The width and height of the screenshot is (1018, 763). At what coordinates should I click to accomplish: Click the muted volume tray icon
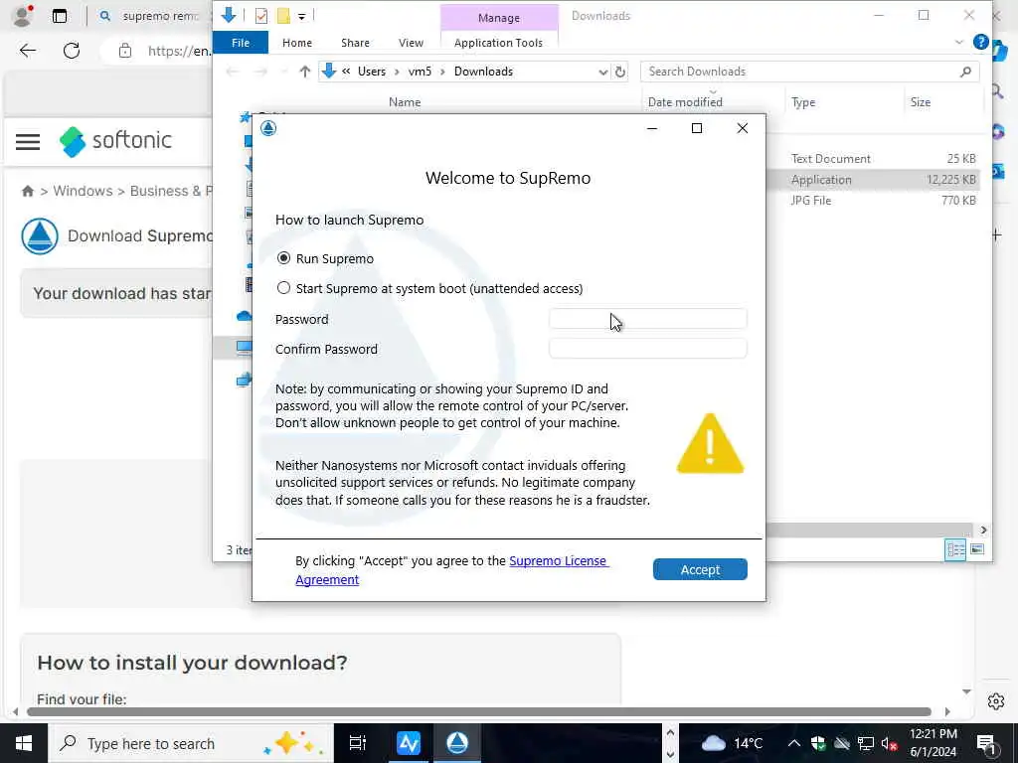point(889,743)
